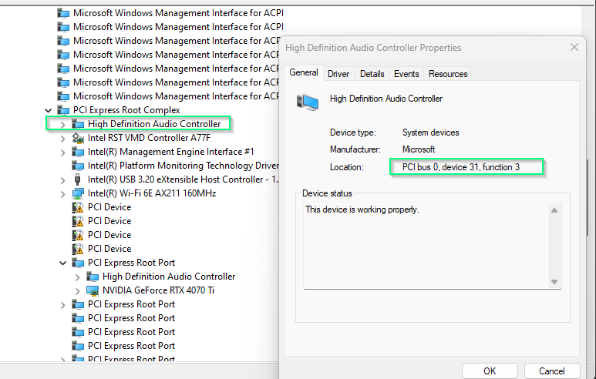Click the USB 3.20 eXtensible Host Controller icon
Viewport: 596px width, 379px height.
tap(78, 179)
